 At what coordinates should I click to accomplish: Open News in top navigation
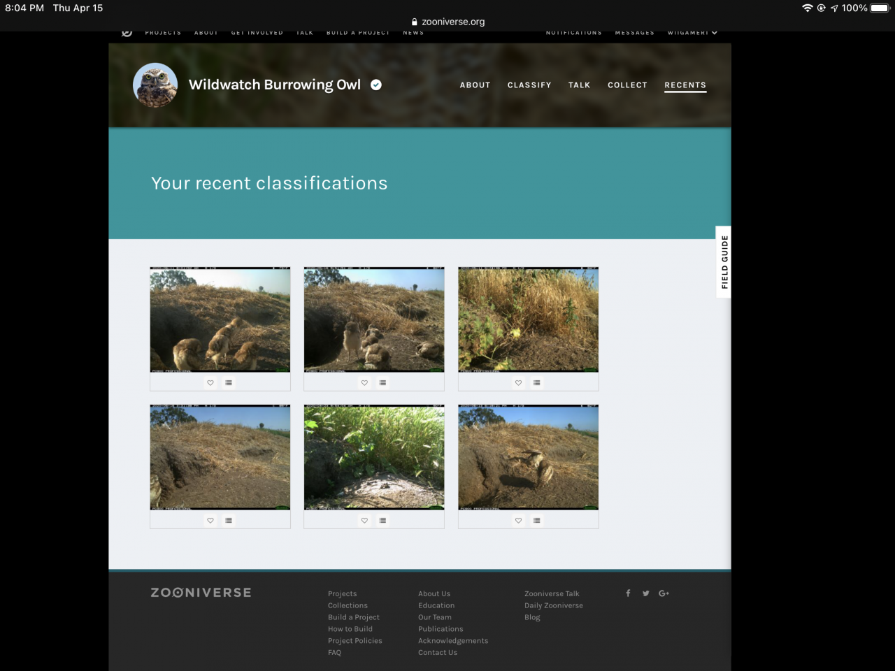tap(413, 33)
